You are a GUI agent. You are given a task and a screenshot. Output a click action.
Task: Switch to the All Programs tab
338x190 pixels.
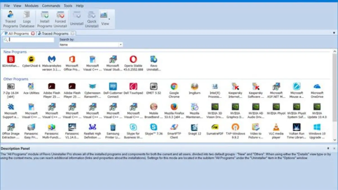(x=19, y=33)
